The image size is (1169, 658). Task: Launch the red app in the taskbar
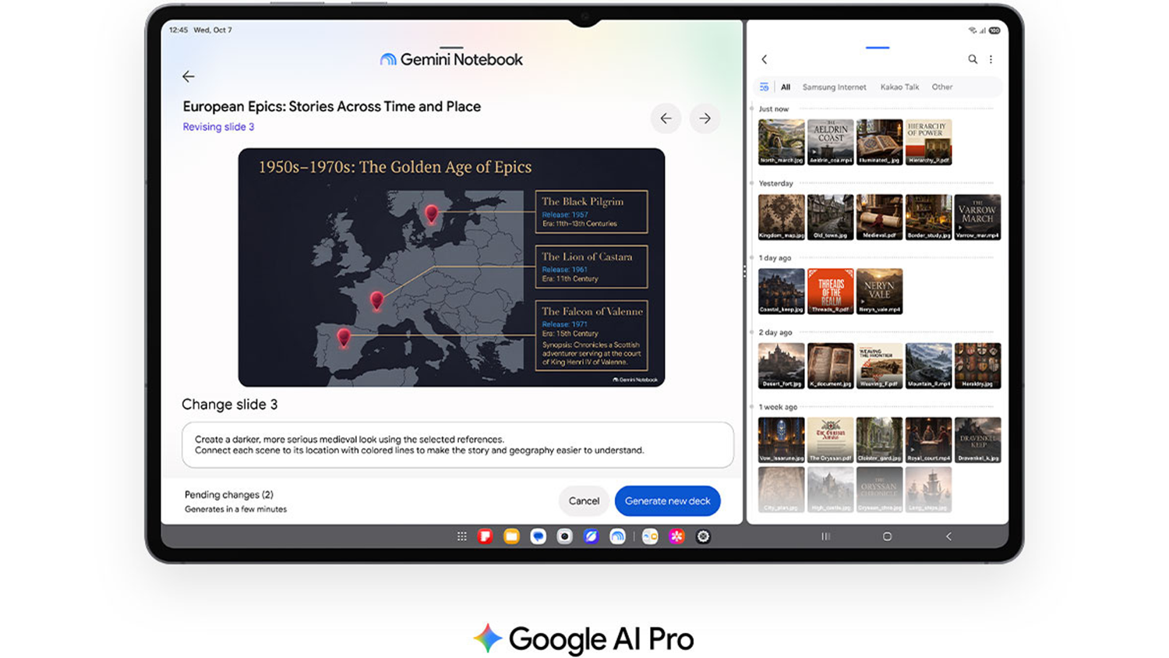point(486,536)
